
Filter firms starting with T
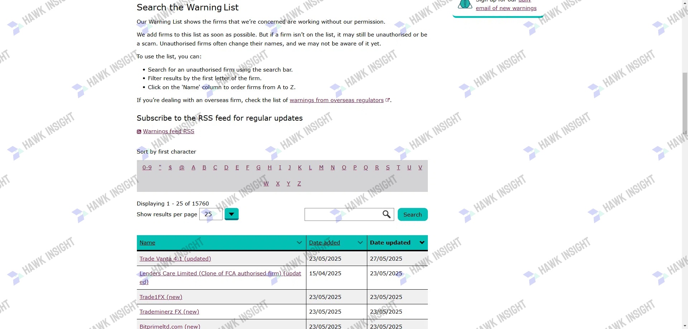click(x=398, y=167)
